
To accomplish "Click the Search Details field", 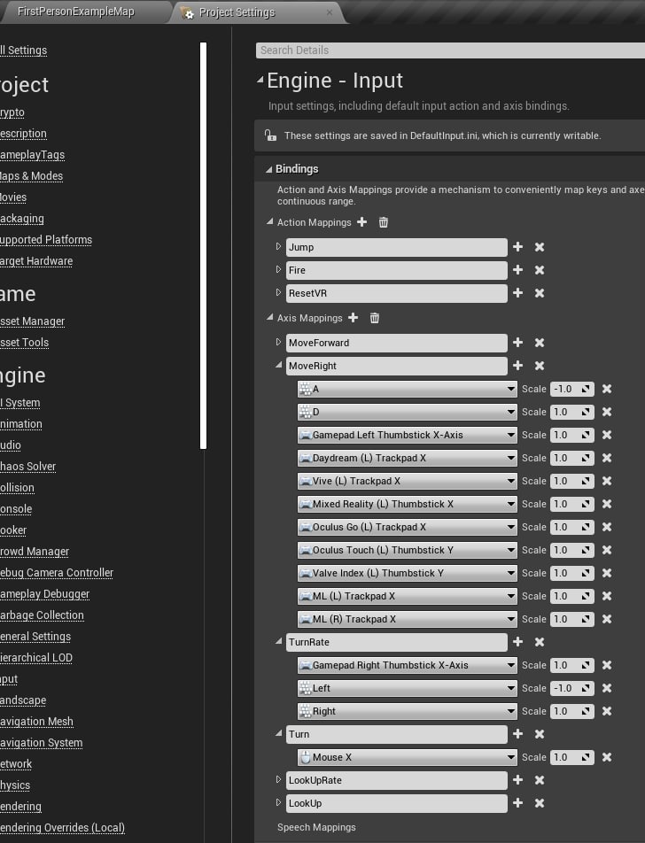I will coord(450,50).
